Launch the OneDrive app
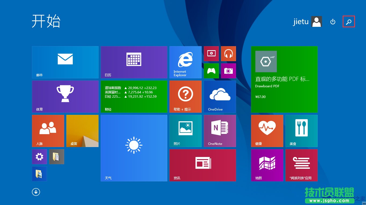 point(220,96)
